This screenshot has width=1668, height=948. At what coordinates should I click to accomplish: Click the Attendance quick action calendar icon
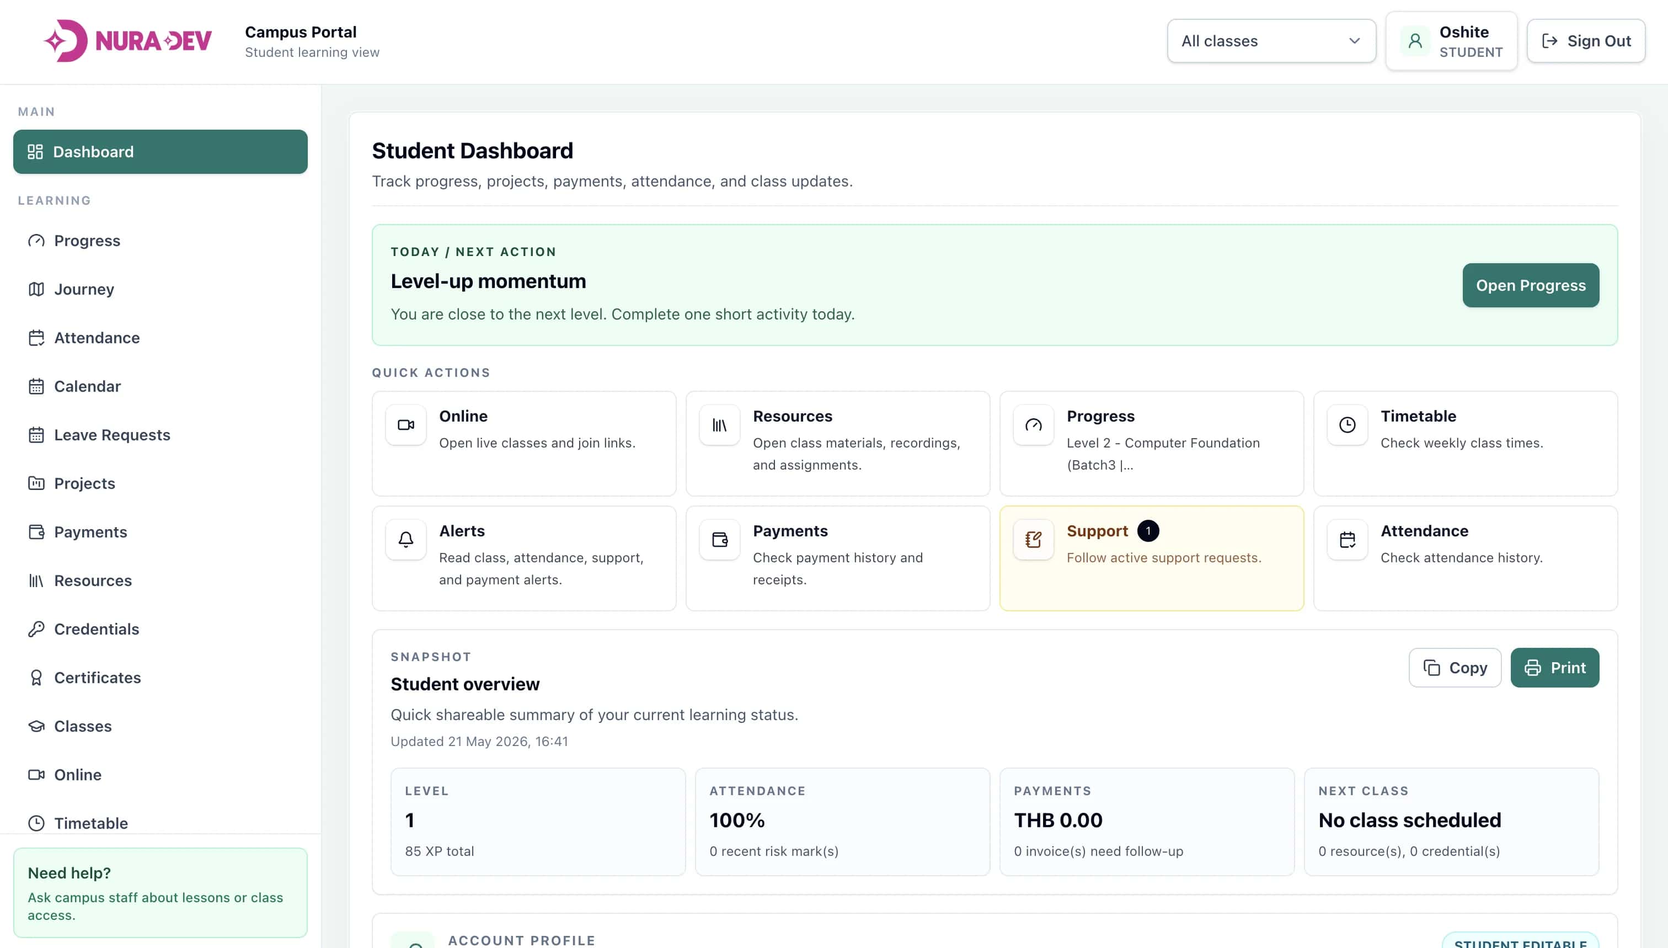pos(1347,540)
